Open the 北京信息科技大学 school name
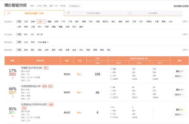The height and width of the screenshot is (124, 189). pyautogui.click(x=31, y=86)
